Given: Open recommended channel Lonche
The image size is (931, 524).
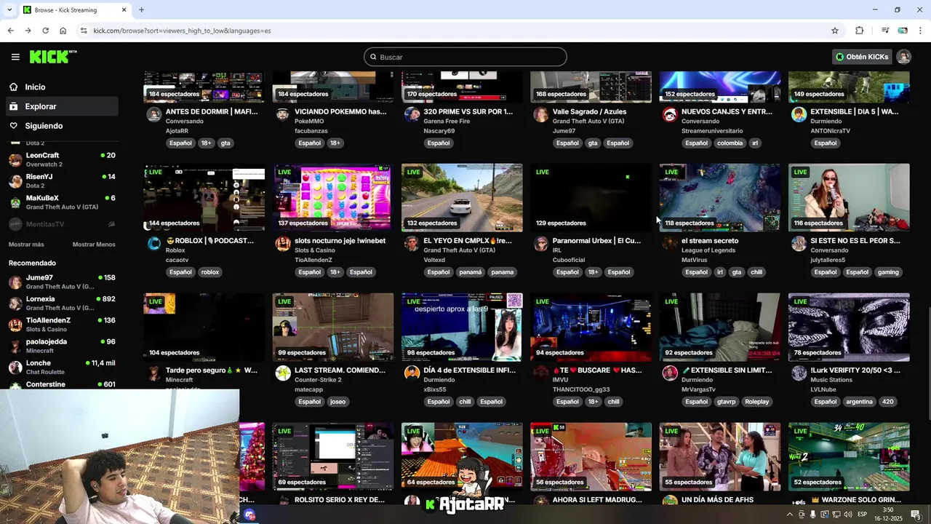Looking at the screenshot, I should click(x=62, y=367).
